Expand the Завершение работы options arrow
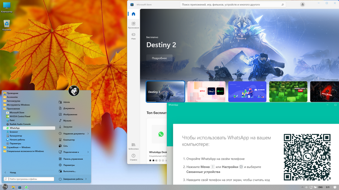 [x=86, y=179]
